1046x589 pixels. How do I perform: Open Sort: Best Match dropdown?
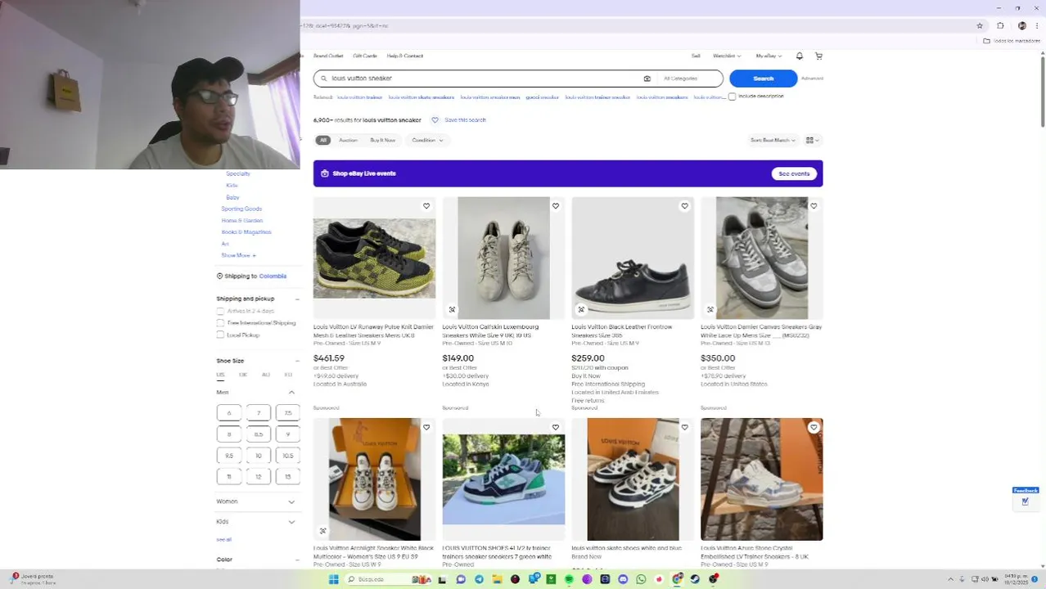[x=773, y=140]
